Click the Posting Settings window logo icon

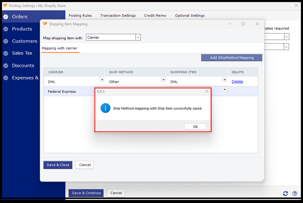coord(5,5)
